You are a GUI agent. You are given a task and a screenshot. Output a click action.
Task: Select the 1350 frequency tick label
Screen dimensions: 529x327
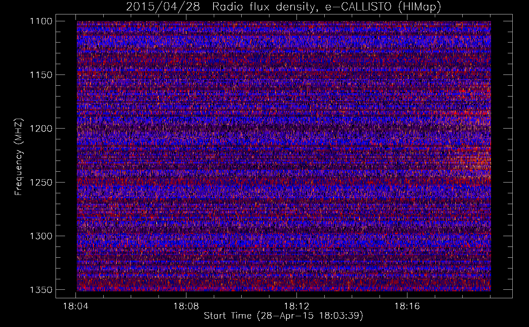(x=41, y=290)
